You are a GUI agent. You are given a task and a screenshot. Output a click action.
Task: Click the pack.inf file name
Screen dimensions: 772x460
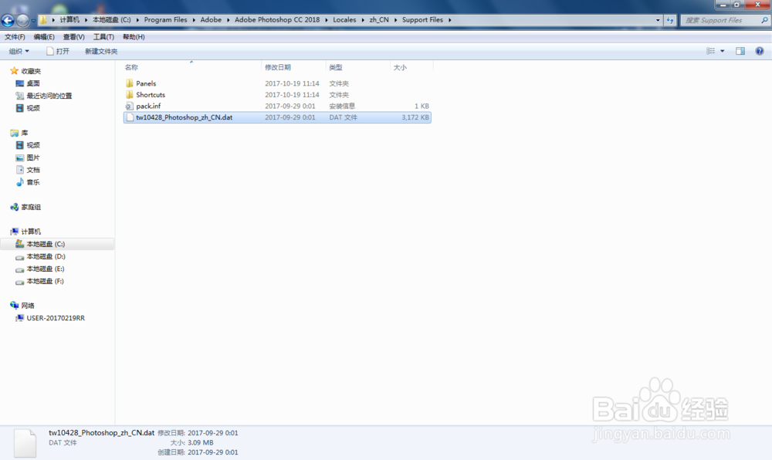click(x=148, y=106)
